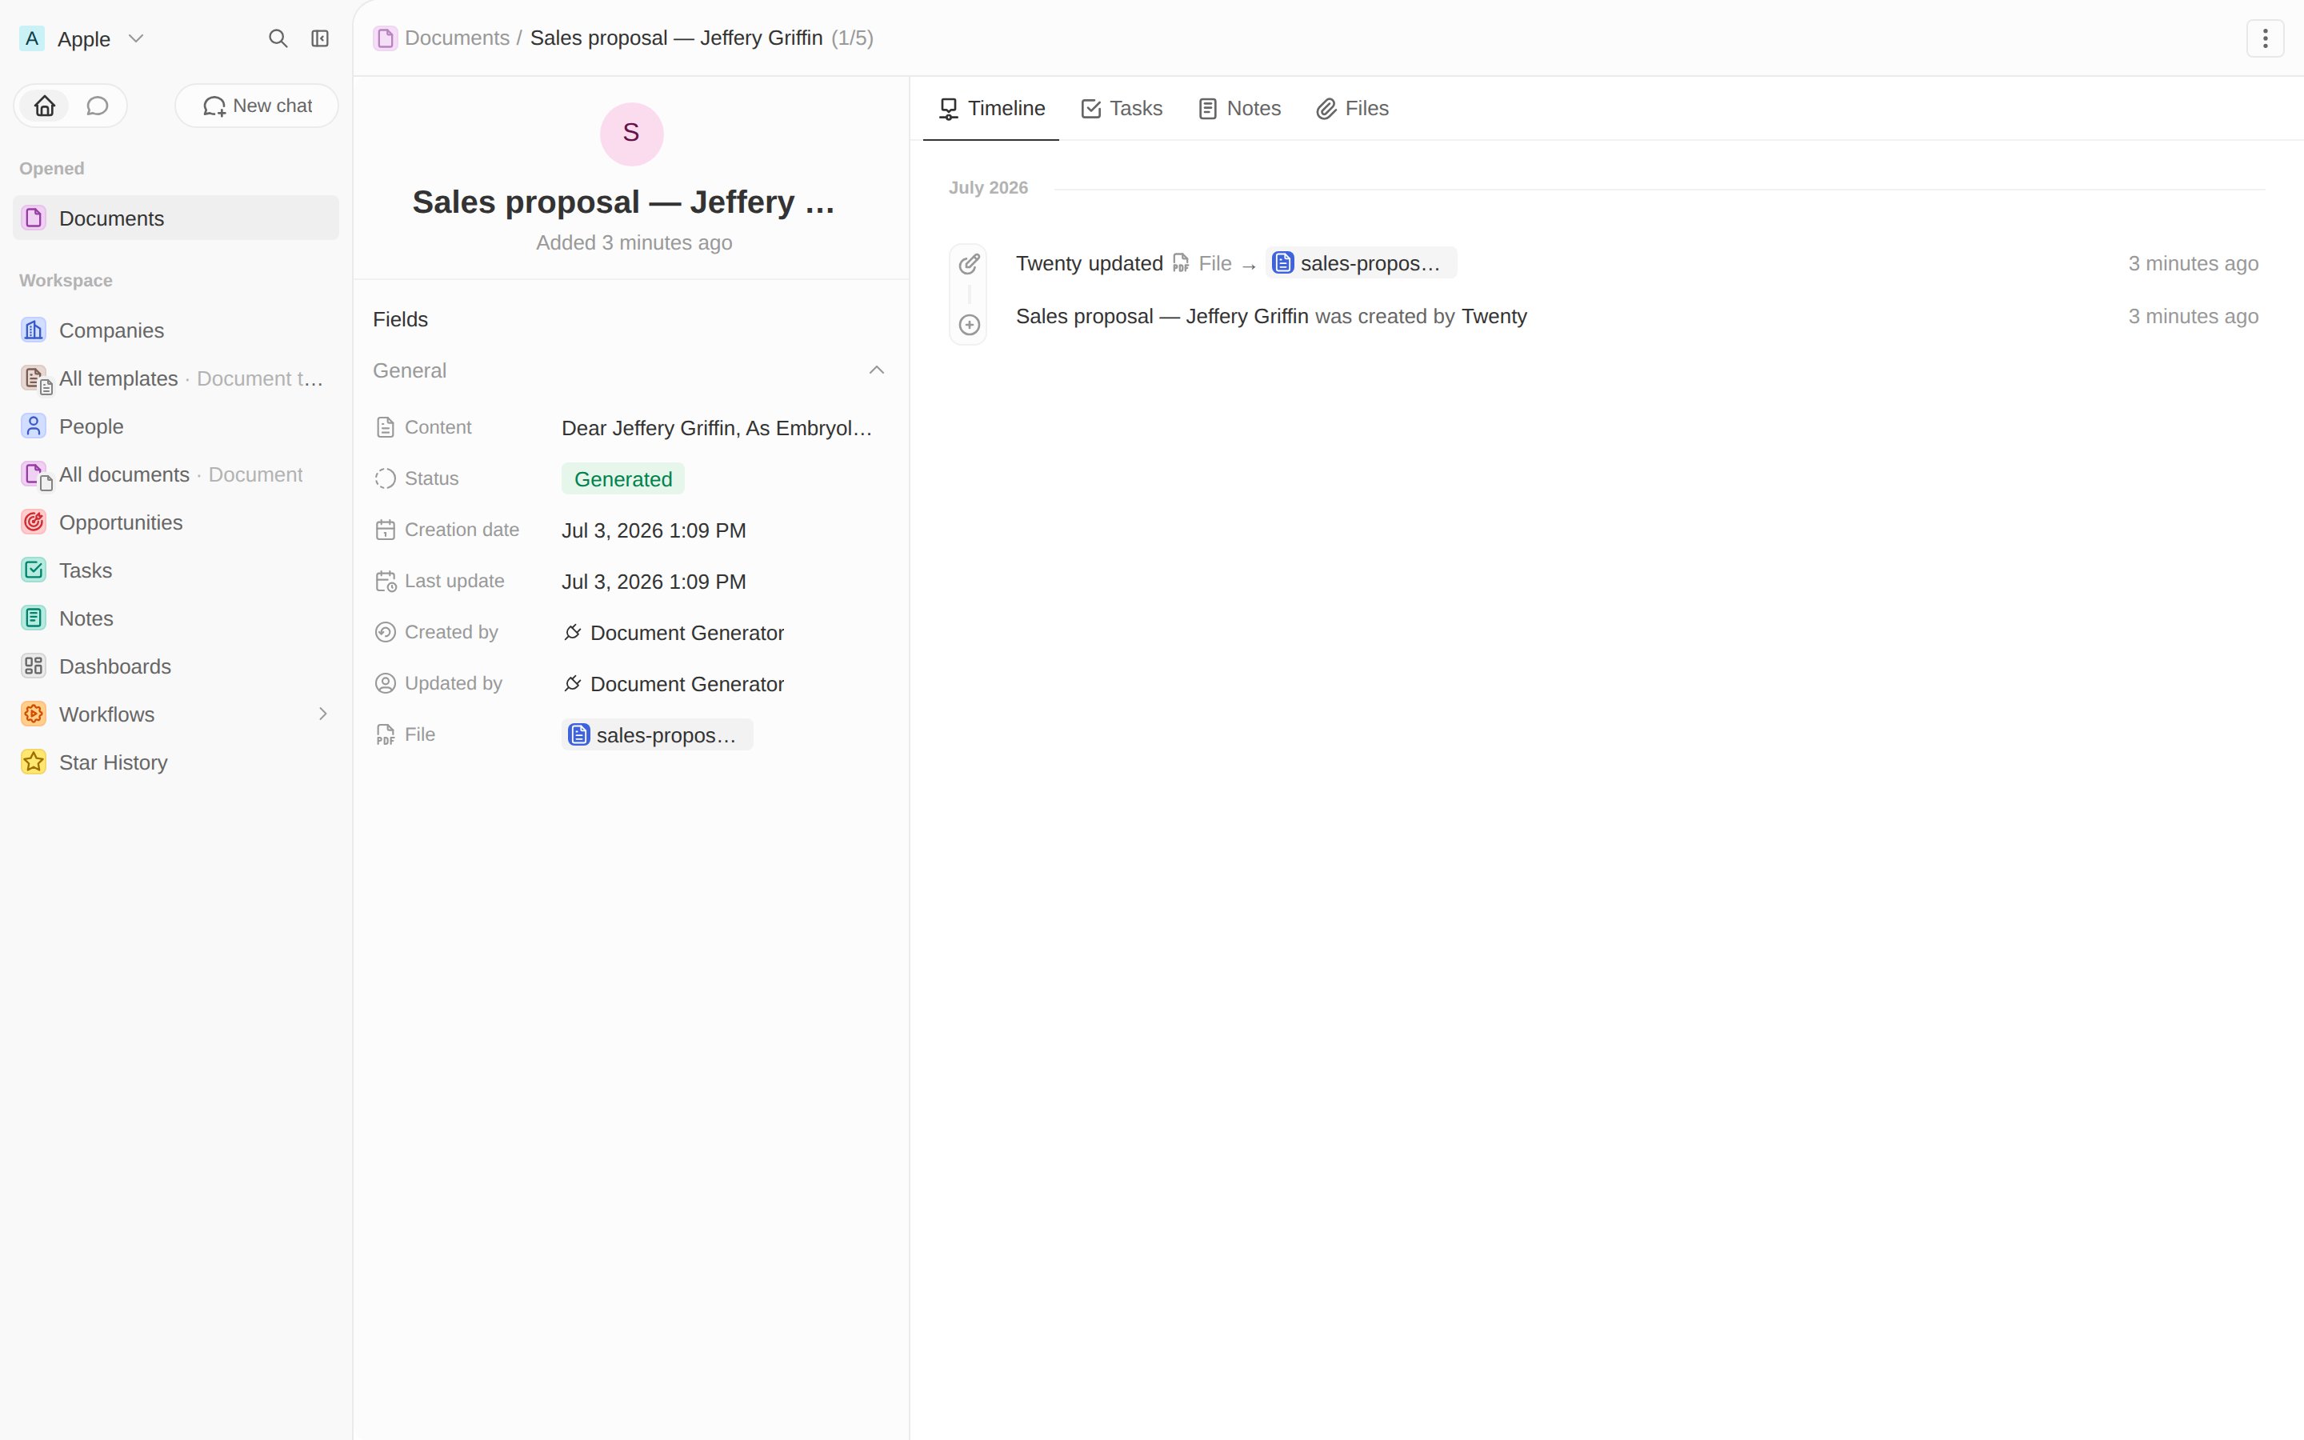Click the Content field value

717,428
